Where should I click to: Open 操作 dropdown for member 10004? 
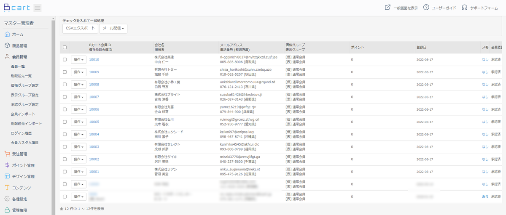point(78,134)
